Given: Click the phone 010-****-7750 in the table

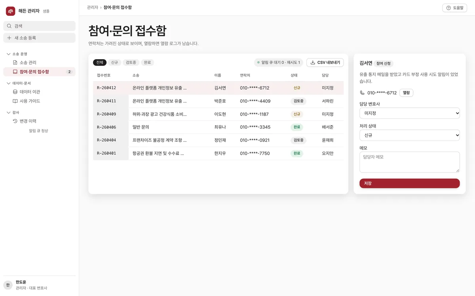Looking at the screenshot, I should [x=255, y=153].
